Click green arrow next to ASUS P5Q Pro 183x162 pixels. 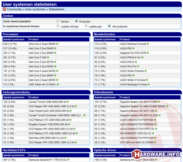pos(138,66)
